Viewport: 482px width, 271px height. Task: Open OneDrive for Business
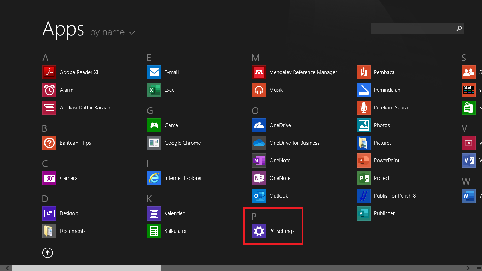(x=286, y=143)
